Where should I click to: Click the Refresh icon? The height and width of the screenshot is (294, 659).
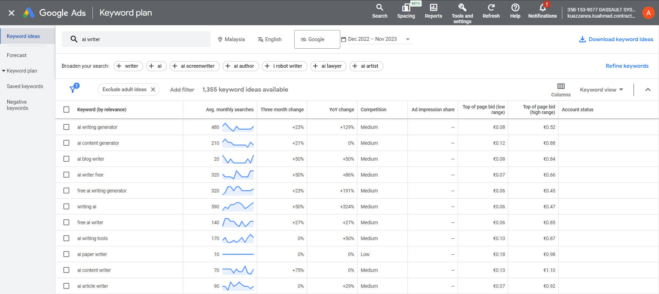(x=491, y=11)
